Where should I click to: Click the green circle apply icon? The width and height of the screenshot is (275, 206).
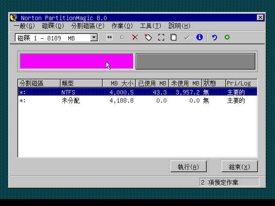[227, 37]
